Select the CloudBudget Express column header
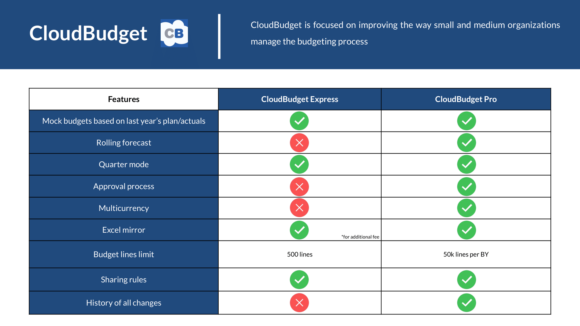580x326 pixels. 300,99
